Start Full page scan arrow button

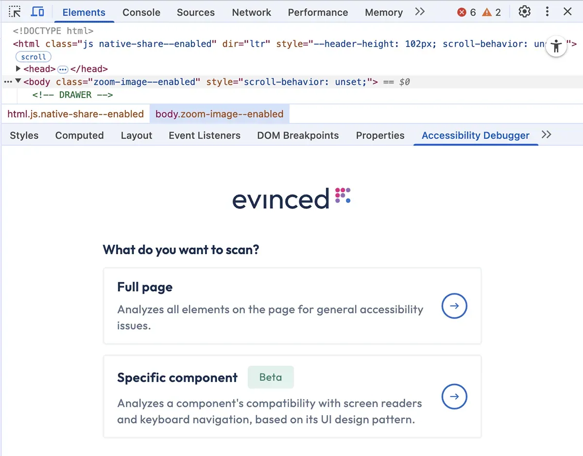(x=454, y=306)
